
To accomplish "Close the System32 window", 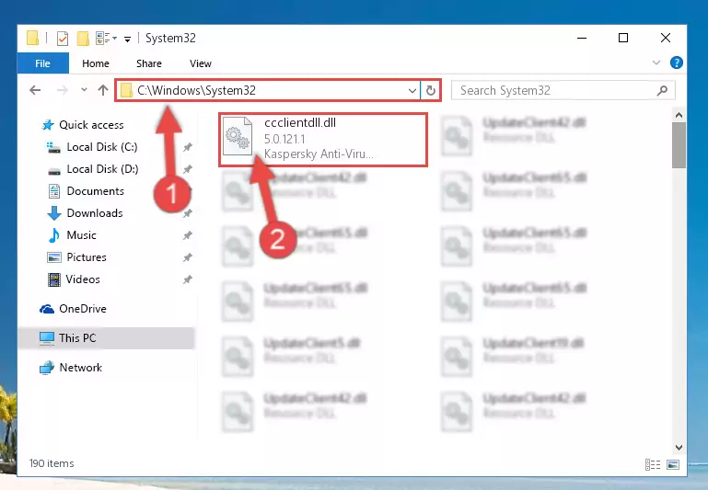I will coord(665,38).
